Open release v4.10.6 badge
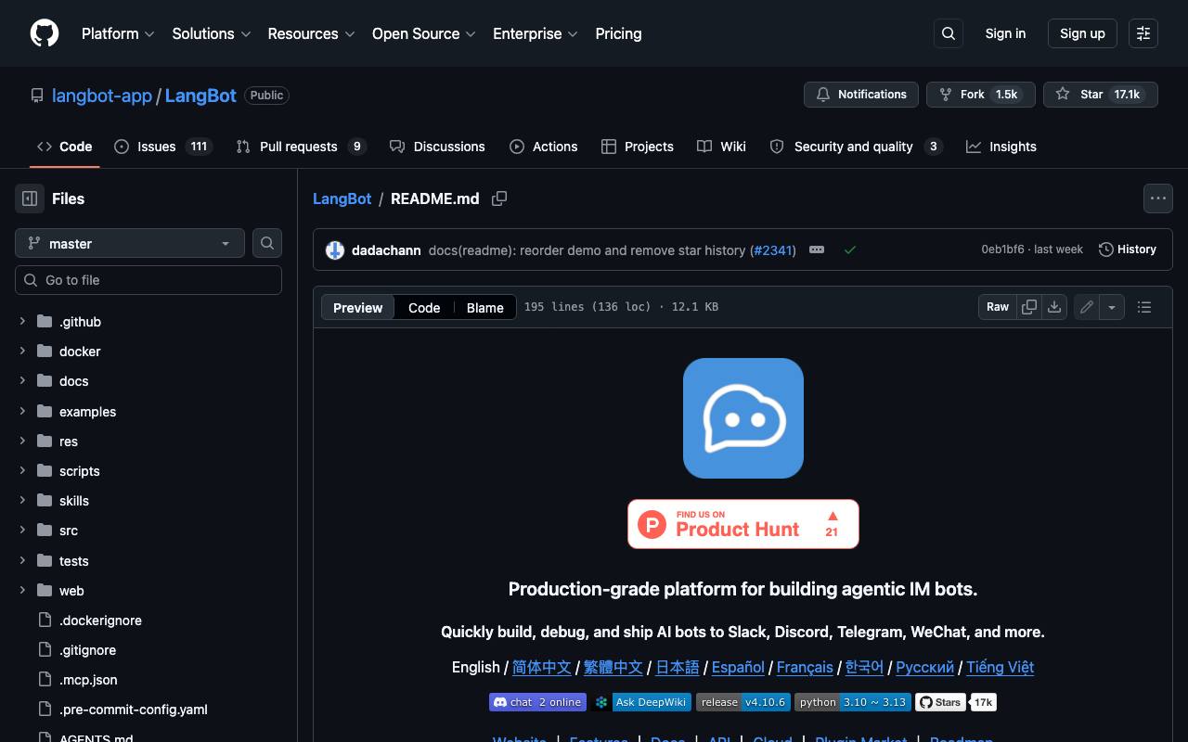The height and width of the screenshot is (742, 1188). point(743,702)
